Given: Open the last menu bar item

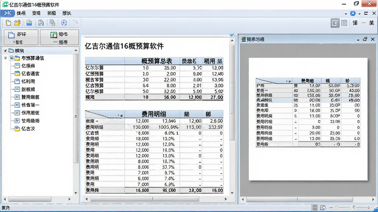Looking at the screenshot, I should coord(66,13).
